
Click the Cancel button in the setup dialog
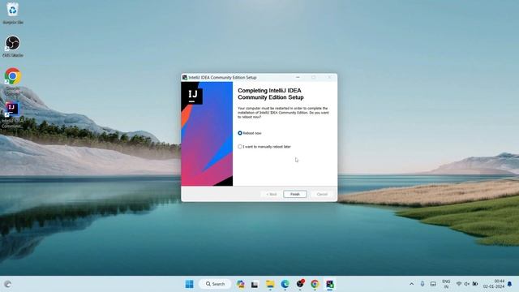(x=322, y=195)
